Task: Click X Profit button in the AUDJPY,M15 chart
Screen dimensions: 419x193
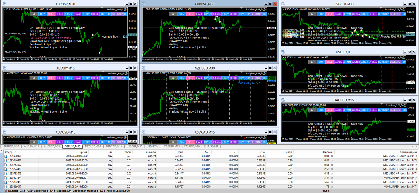Action: pos(69,78)
